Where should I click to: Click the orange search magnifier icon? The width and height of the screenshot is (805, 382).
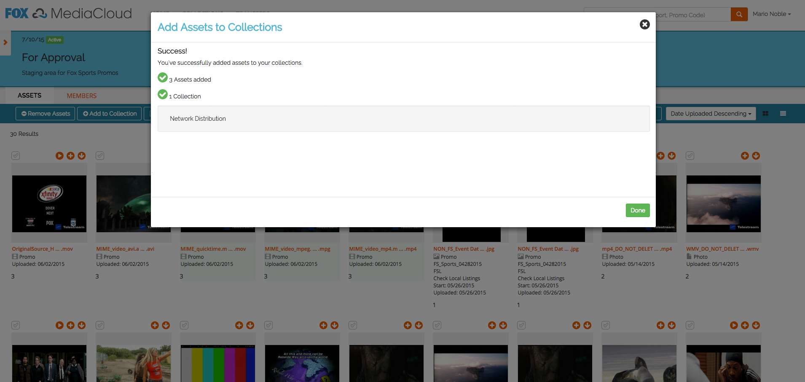(739, 14)
